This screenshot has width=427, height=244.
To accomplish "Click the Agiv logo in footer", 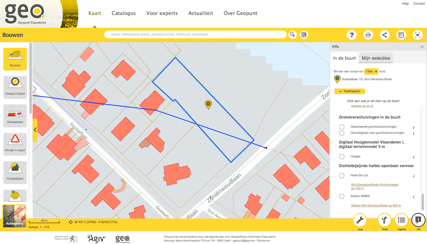I will point(96,239).
